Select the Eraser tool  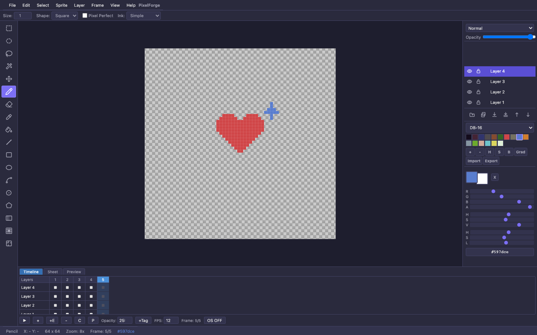point(9,105)
